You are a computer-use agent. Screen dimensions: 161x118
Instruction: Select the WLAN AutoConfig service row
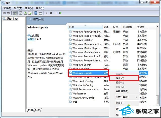tap(89, 85)
